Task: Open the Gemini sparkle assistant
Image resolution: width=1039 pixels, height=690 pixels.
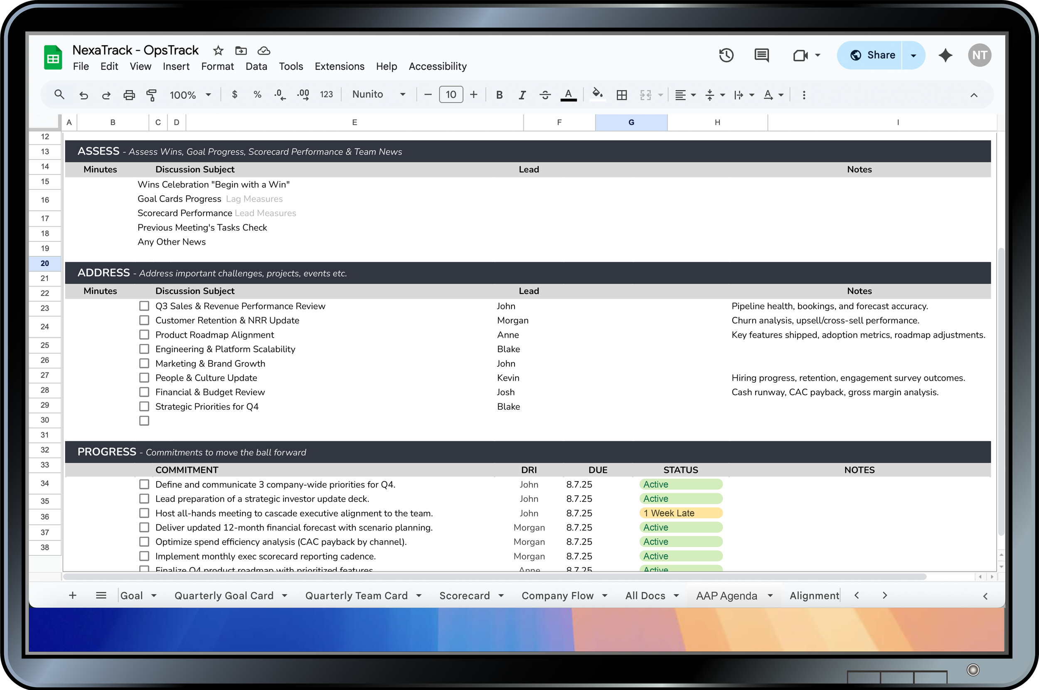Action: [945, 55]
